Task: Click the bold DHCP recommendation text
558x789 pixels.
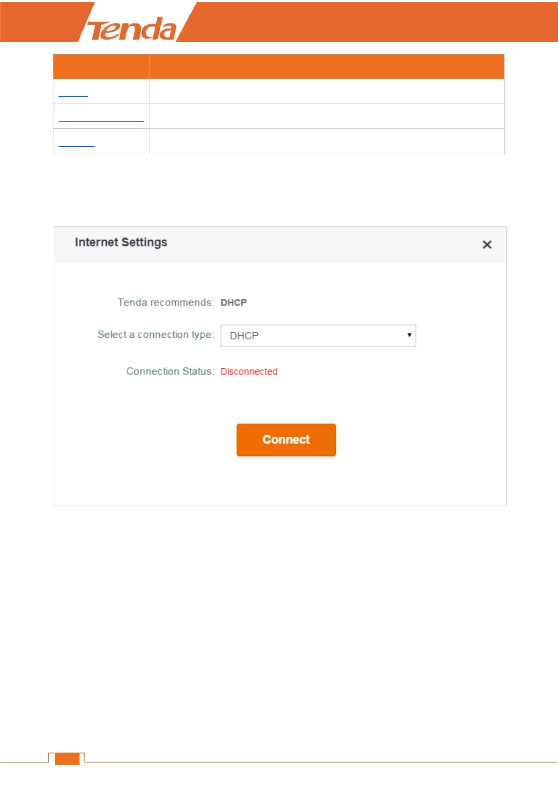Action: coord(234,303)
